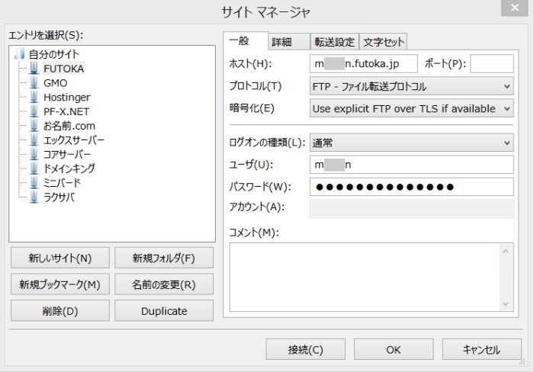Screen dimensions: 534x372
Task: Switch to the 一般 tab
Action: 245,41
